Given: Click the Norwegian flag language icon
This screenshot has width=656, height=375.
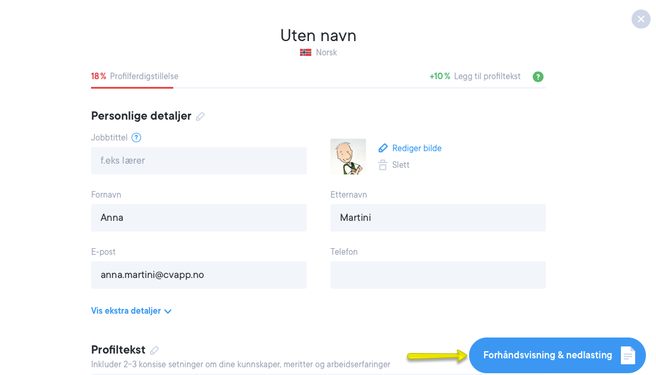Looking at the screenshot, I should pyautogui.click(x=305, y=52).
